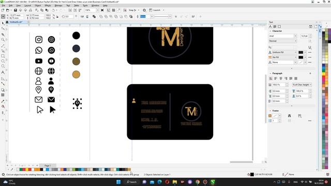This screenshot has height=186, width=331.
Task: Open the zoom level dropdown
Action: [98, 10]
